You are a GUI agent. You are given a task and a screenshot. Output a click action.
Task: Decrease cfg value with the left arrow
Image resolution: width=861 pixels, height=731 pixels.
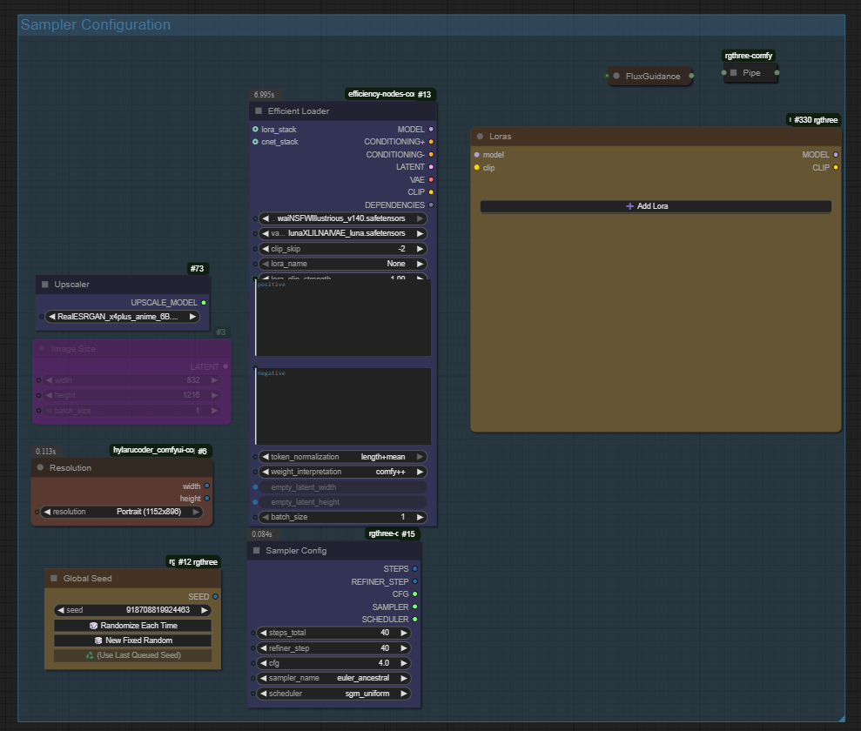click(x=263, y=664)
